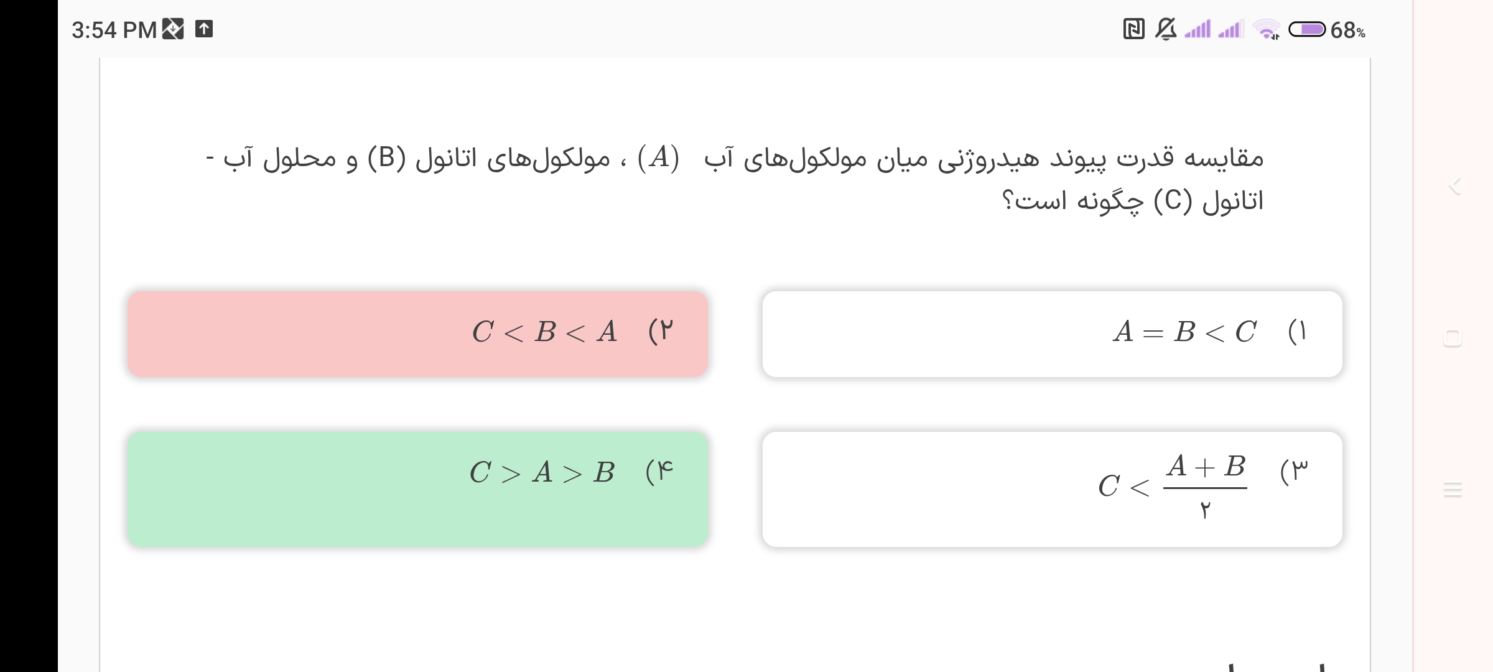1493x672 pixels.
Task: Tap the battery indicator icon
Action: 1306,29
